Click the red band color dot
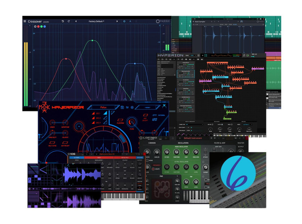Image resolution: width=302 pixels, height=224 pixels. (x=39, y=27)
